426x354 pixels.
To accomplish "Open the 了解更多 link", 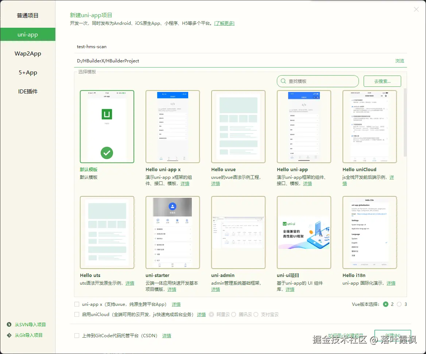I will 225,23.
